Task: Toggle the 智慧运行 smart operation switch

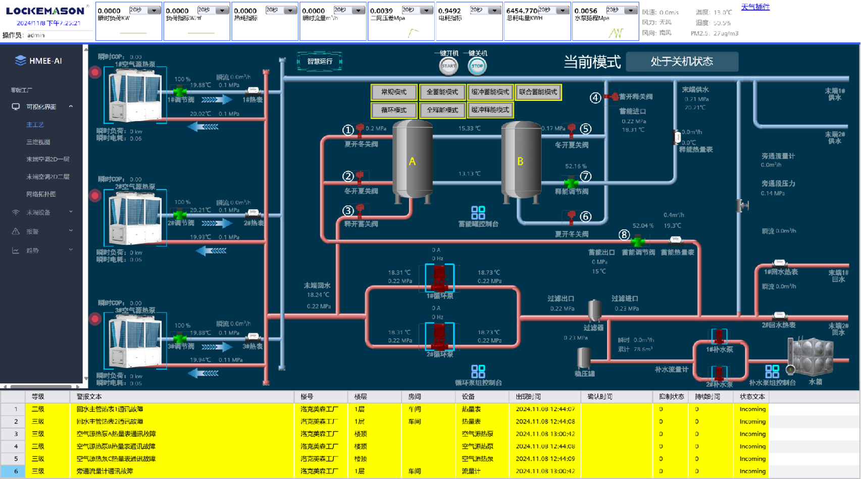Action: click(x=320, y=62)
